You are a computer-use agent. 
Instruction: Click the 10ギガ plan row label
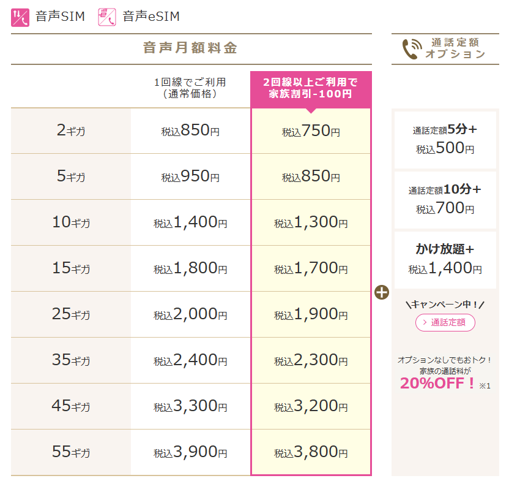pos(71,222)
